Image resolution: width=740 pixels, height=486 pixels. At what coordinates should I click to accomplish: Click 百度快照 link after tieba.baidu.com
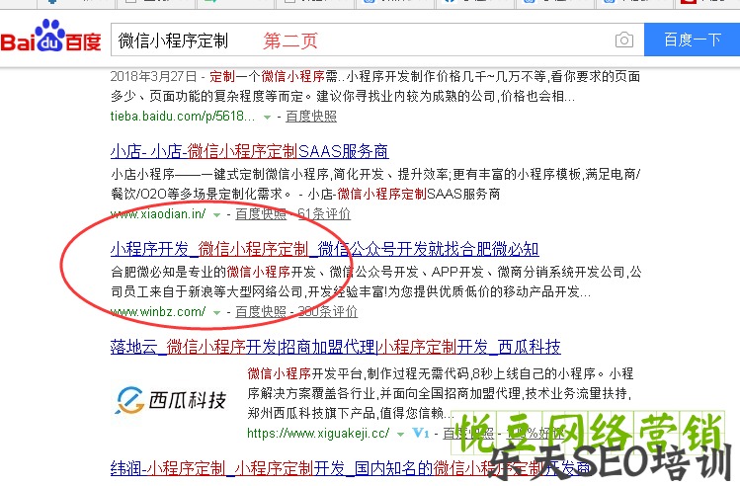[311, 117]
